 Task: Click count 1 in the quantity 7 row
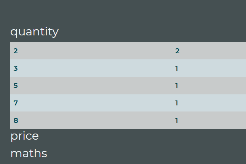coord(177,103)
